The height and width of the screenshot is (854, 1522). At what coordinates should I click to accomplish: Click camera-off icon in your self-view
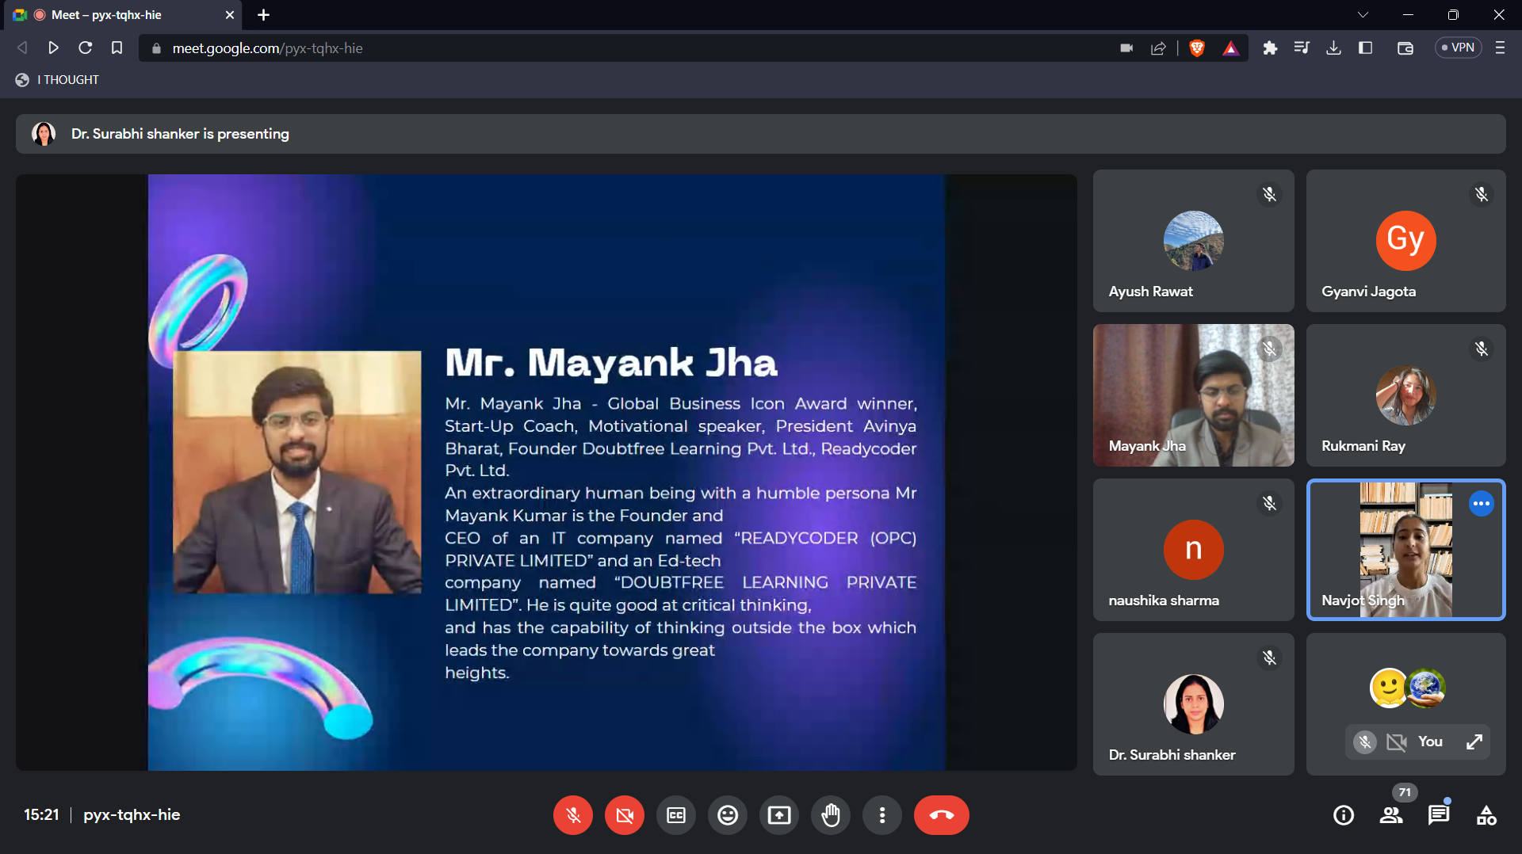tap(1396, 742)
